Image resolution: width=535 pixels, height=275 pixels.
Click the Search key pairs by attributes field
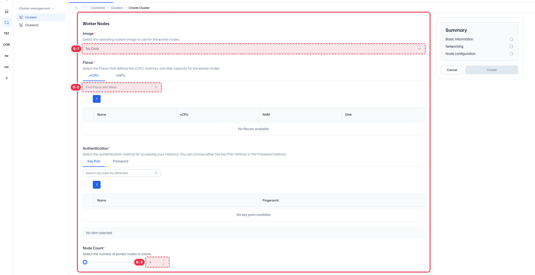[122, 173]
